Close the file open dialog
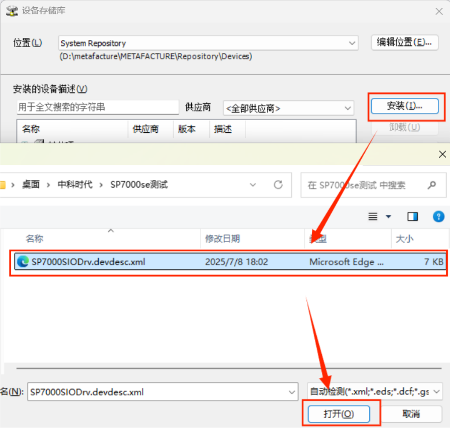The height and width of the screenshot is (432, 450). coord(442,154)
